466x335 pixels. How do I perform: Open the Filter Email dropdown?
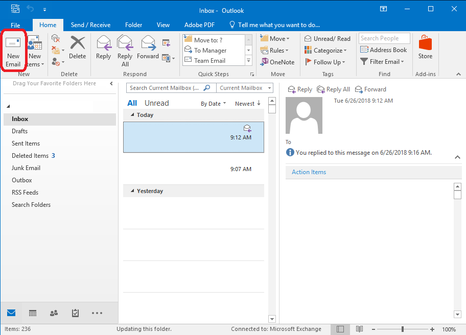pyautogui.click(x=382, y=62)
